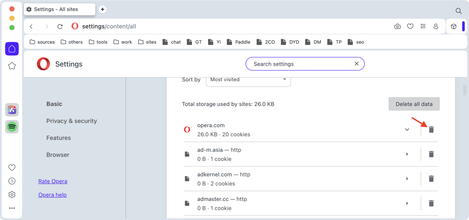The height and width of the screenshot is (220, 469).
Task: Reload the current page
Action: [60, 26]
